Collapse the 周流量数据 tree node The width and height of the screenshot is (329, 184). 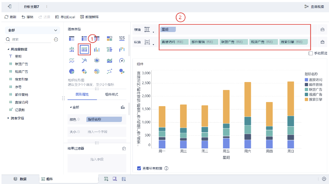(8, 49)
